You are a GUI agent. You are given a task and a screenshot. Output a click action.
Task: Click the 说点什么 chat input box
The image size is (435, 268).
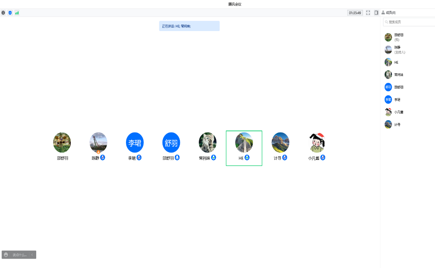point(20,255)
